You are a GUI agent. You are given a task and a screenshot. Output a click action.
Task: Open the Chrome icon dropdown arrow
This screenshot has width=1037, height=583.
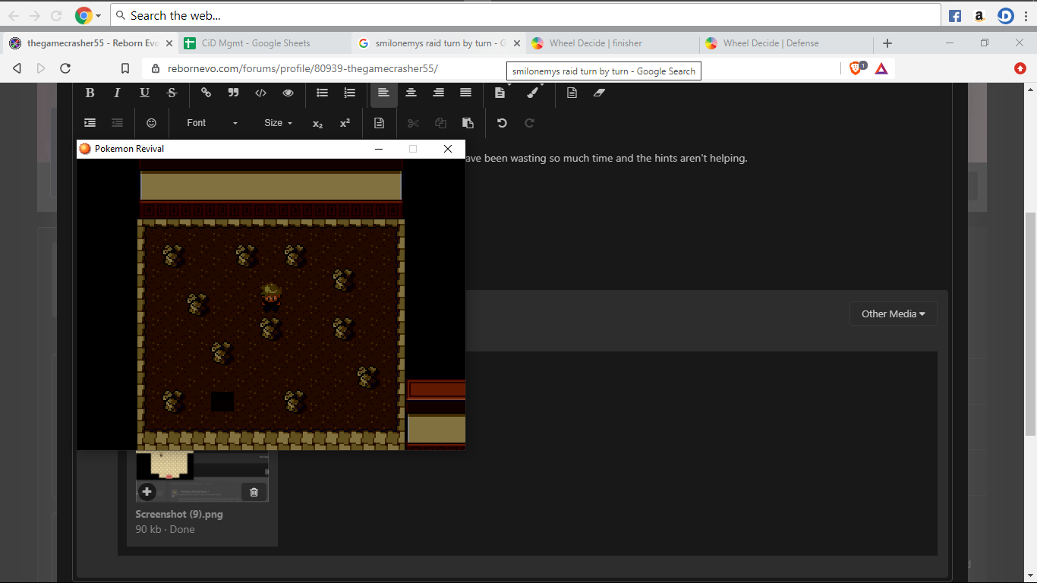99,16
